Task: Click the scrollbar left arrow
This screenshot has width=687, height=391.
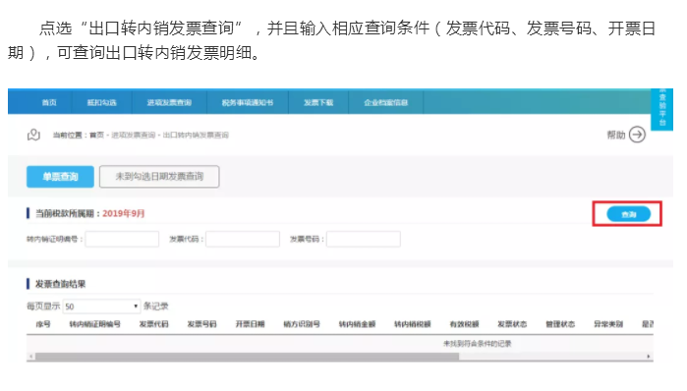Action: click(30, 357)
